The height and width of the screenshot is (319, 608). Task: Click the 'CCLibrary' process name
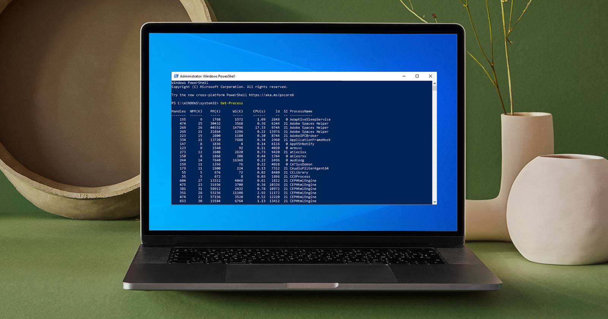click(299, 172)
